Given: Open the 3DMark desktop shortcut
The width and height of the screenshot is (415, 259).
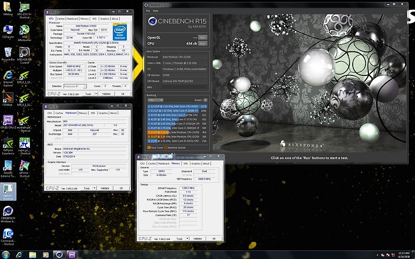Looking at the screenshot, I should (x=8, y=98).
